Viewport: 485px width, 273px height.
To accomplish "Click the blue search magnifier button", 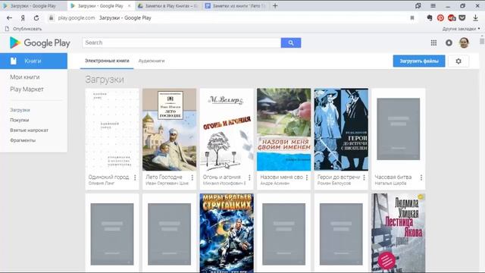I will [x=291, y=42].
